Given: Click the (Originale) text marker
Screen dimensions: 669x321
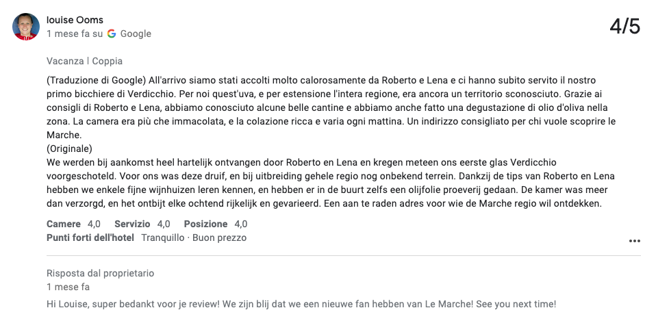Looking at the screenshot, I should tap(69, 149).
